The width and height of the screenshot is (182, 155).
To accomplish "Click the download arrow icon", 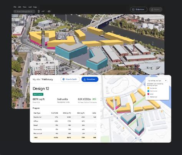I will (84, 79).
